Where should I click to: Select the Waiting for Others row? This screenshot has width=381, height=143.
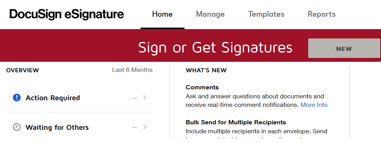click(79, 127)
